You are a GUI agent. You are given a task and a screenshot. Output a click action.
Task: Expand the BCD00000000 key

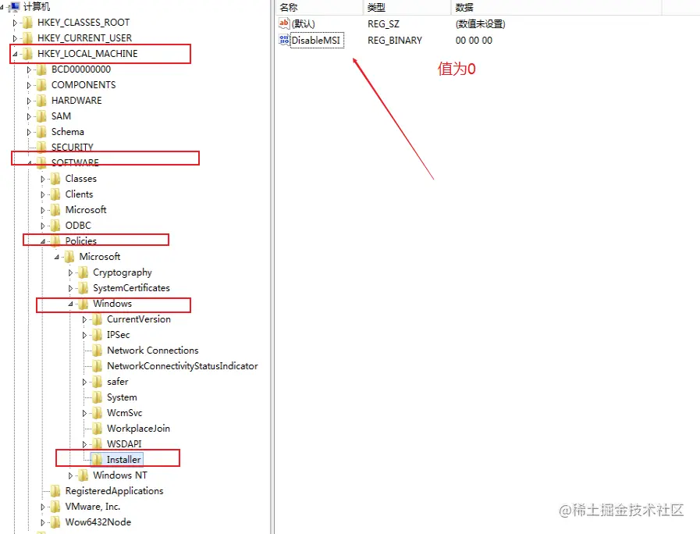pyautogui.click(x=29, y=69)
